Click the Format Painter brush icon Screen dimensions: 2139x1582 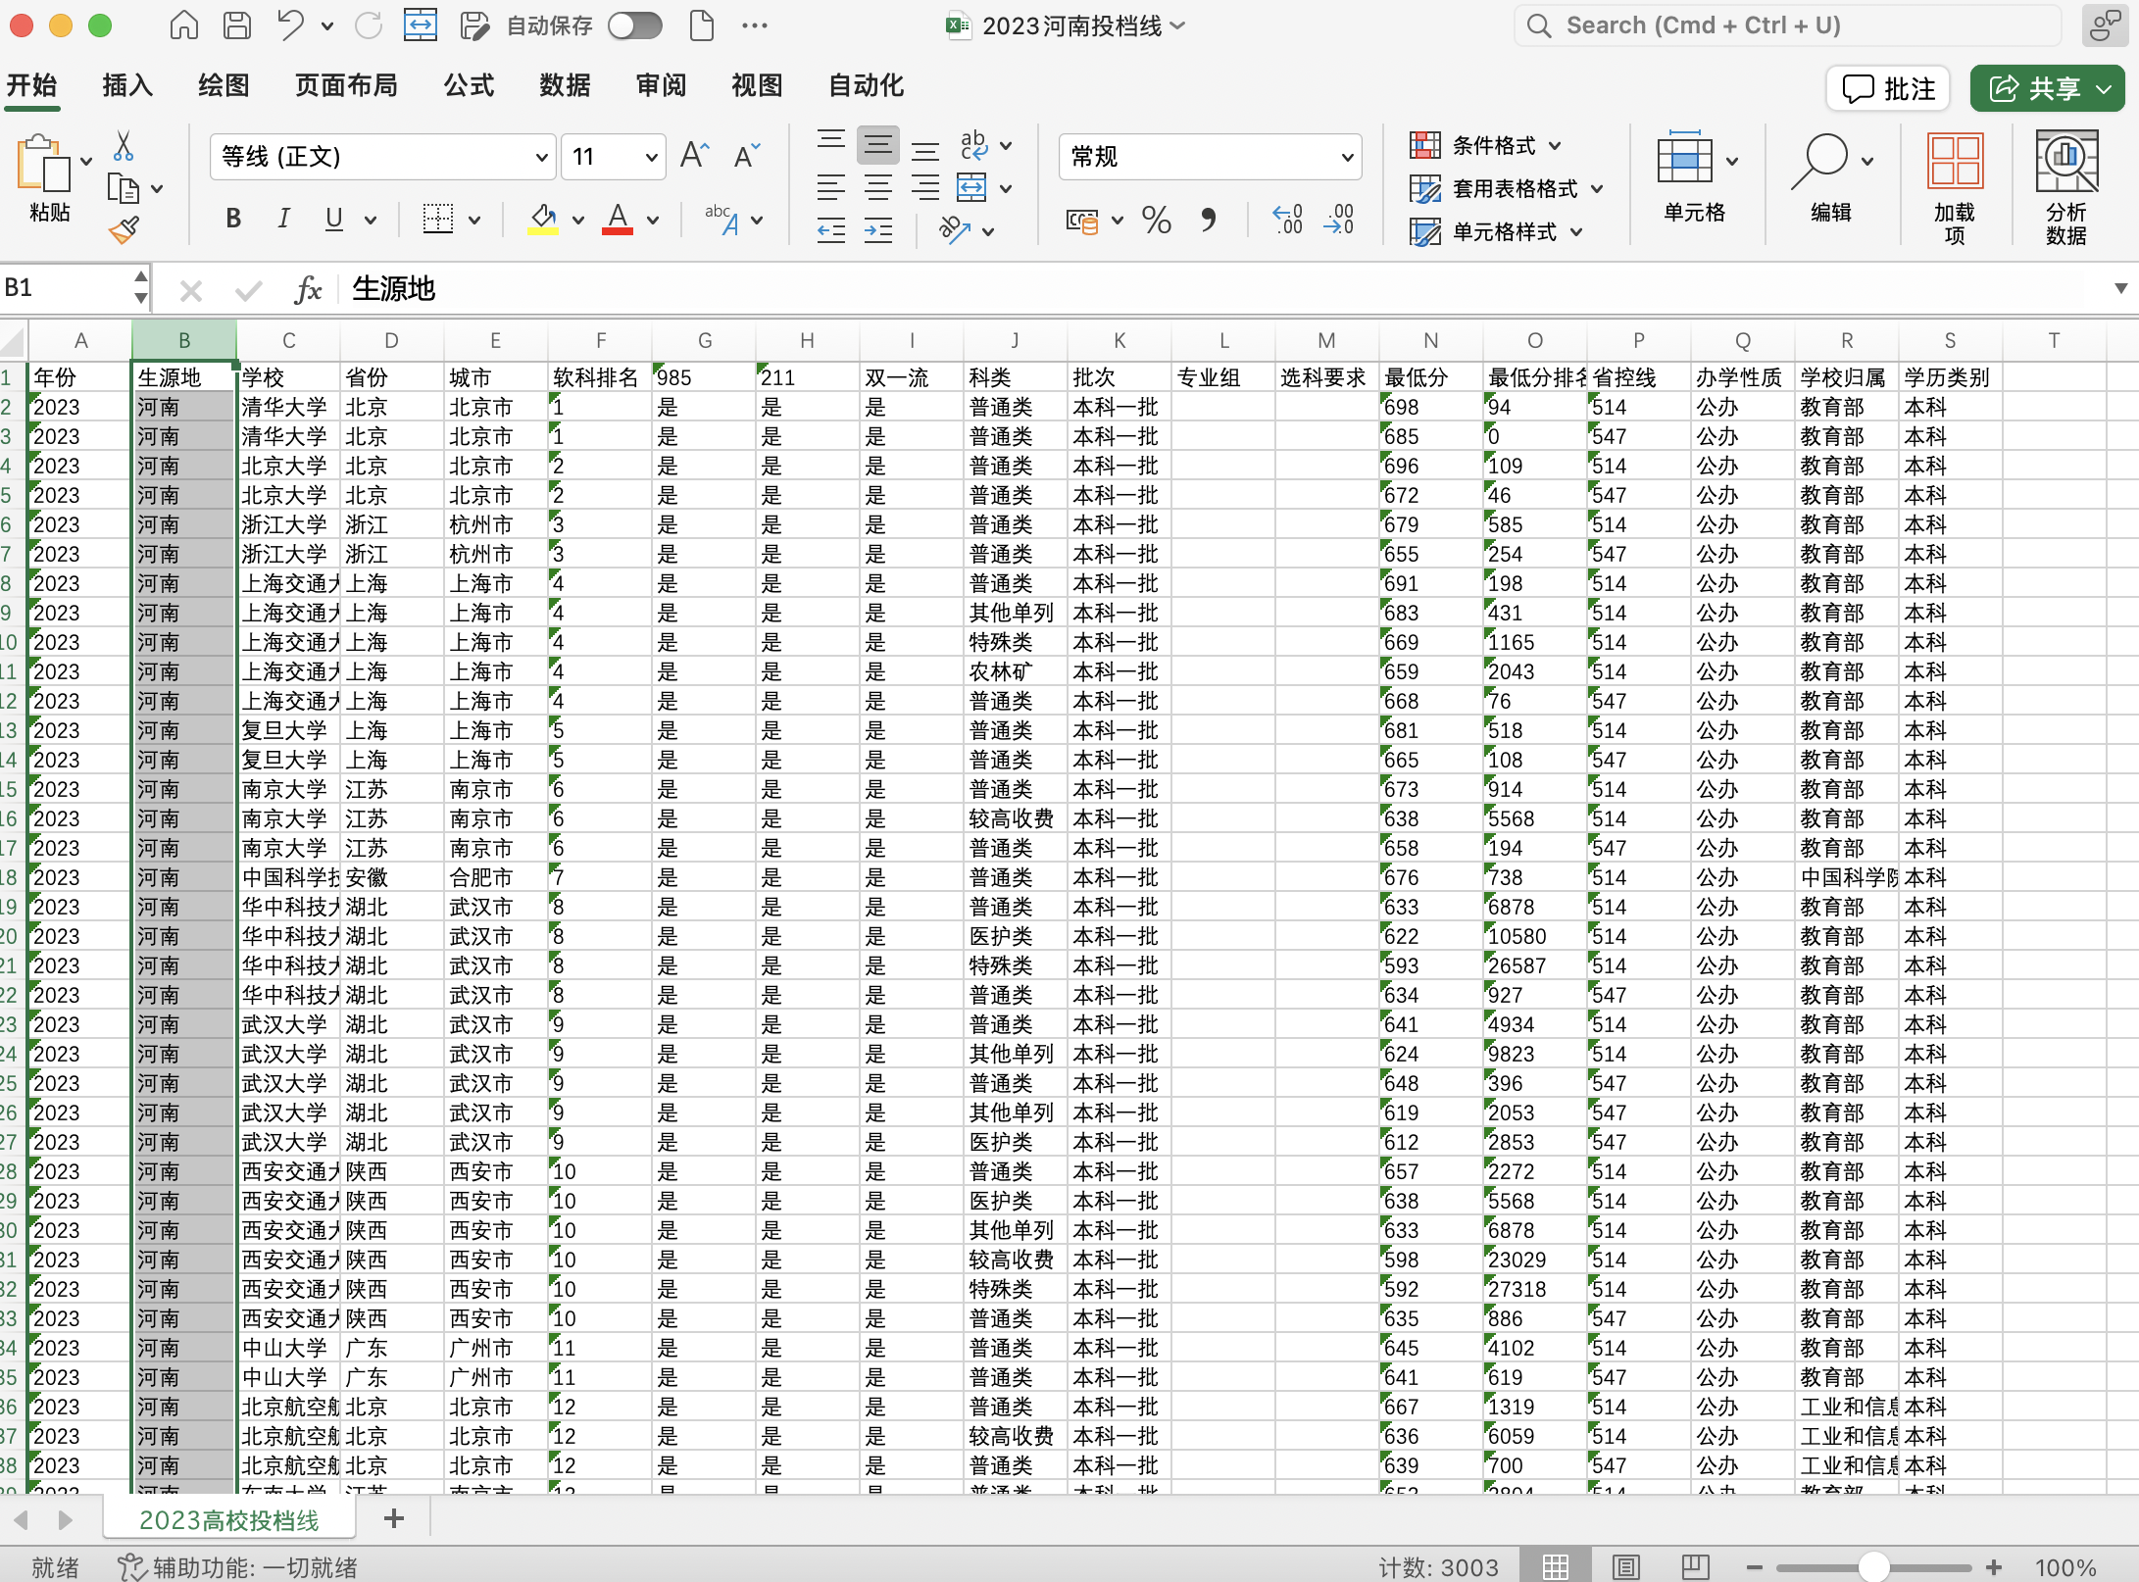click(124, 231)
